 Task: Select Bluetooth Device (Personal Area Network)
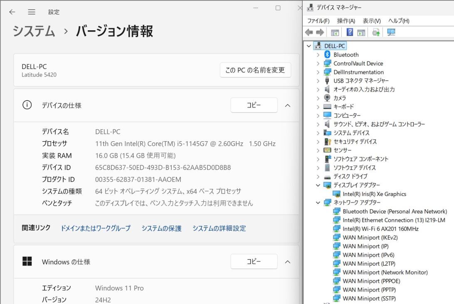[395, 211]
